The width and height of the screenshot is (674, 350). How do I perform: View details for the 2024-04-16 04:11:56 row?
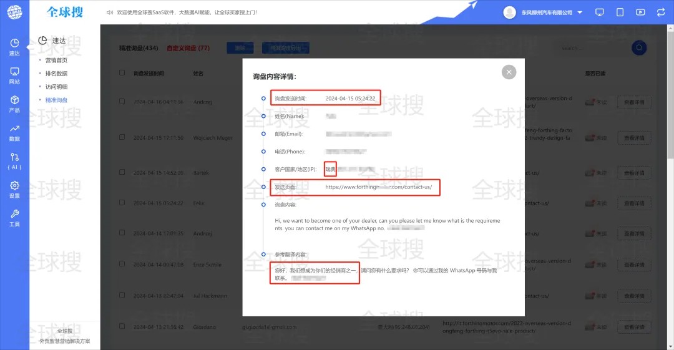tap(634, 102)
